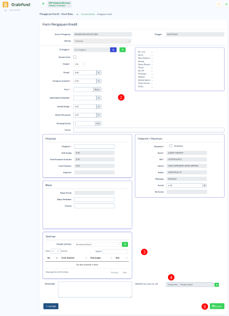Sort by the Keterangan column header
Viewport: 229px width, 316px height.
tap(101, 257)
